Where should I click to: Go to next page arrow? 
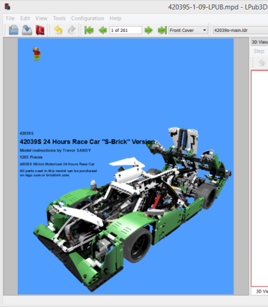pos(148,30)
